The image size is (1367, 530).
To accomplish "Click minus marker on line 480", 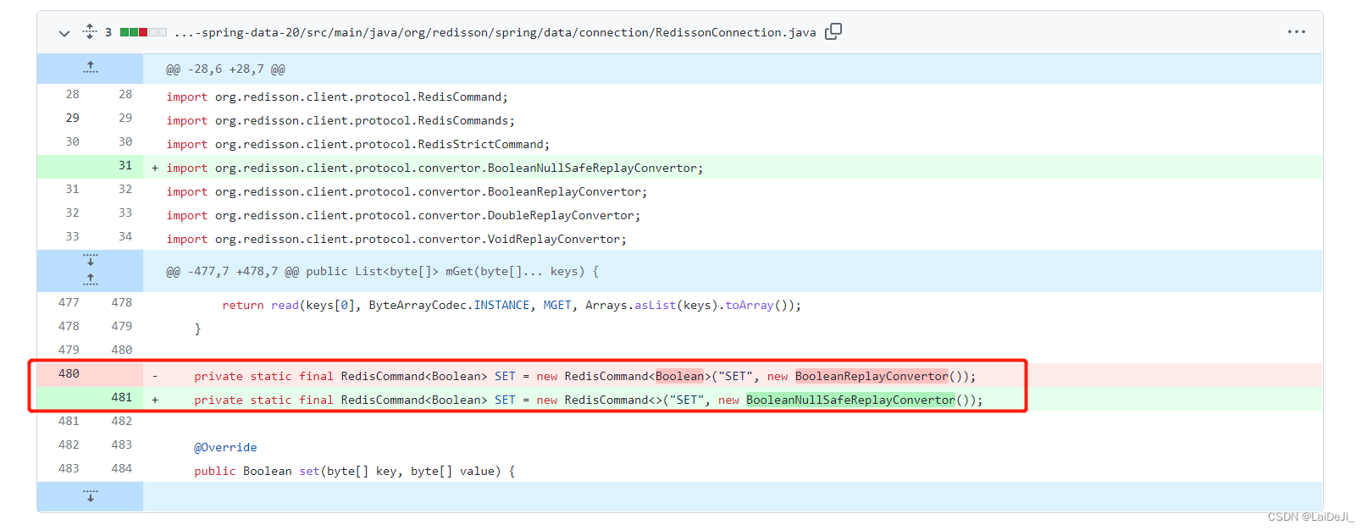I will pos(155,377).
